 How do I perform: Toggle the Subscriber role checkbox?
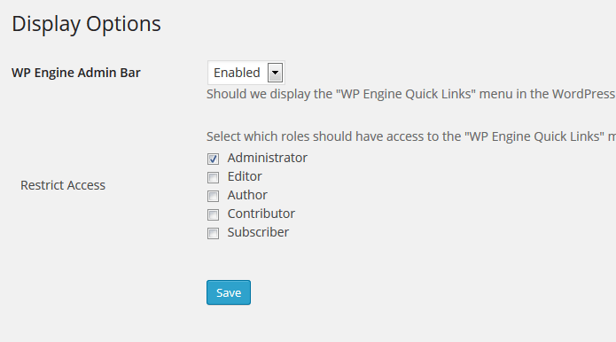213,233
